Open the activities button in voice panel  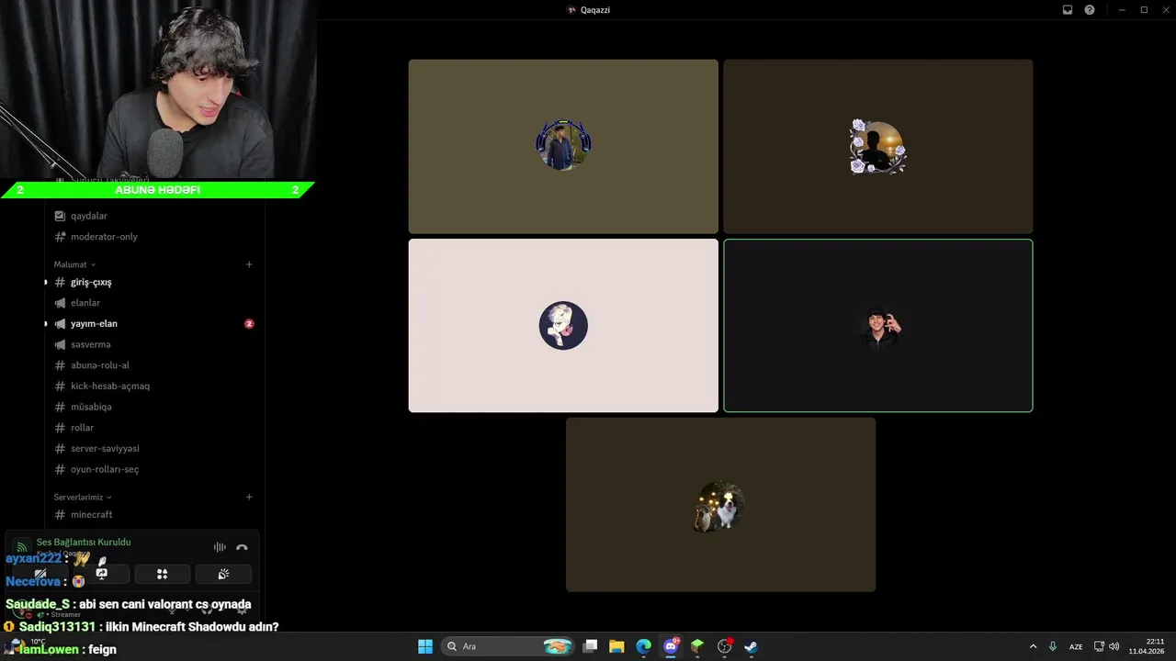coord(163,574)
